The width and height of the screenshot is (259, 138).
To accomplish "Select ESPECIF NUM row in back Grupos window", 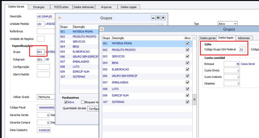I will (x=79, y=71).
